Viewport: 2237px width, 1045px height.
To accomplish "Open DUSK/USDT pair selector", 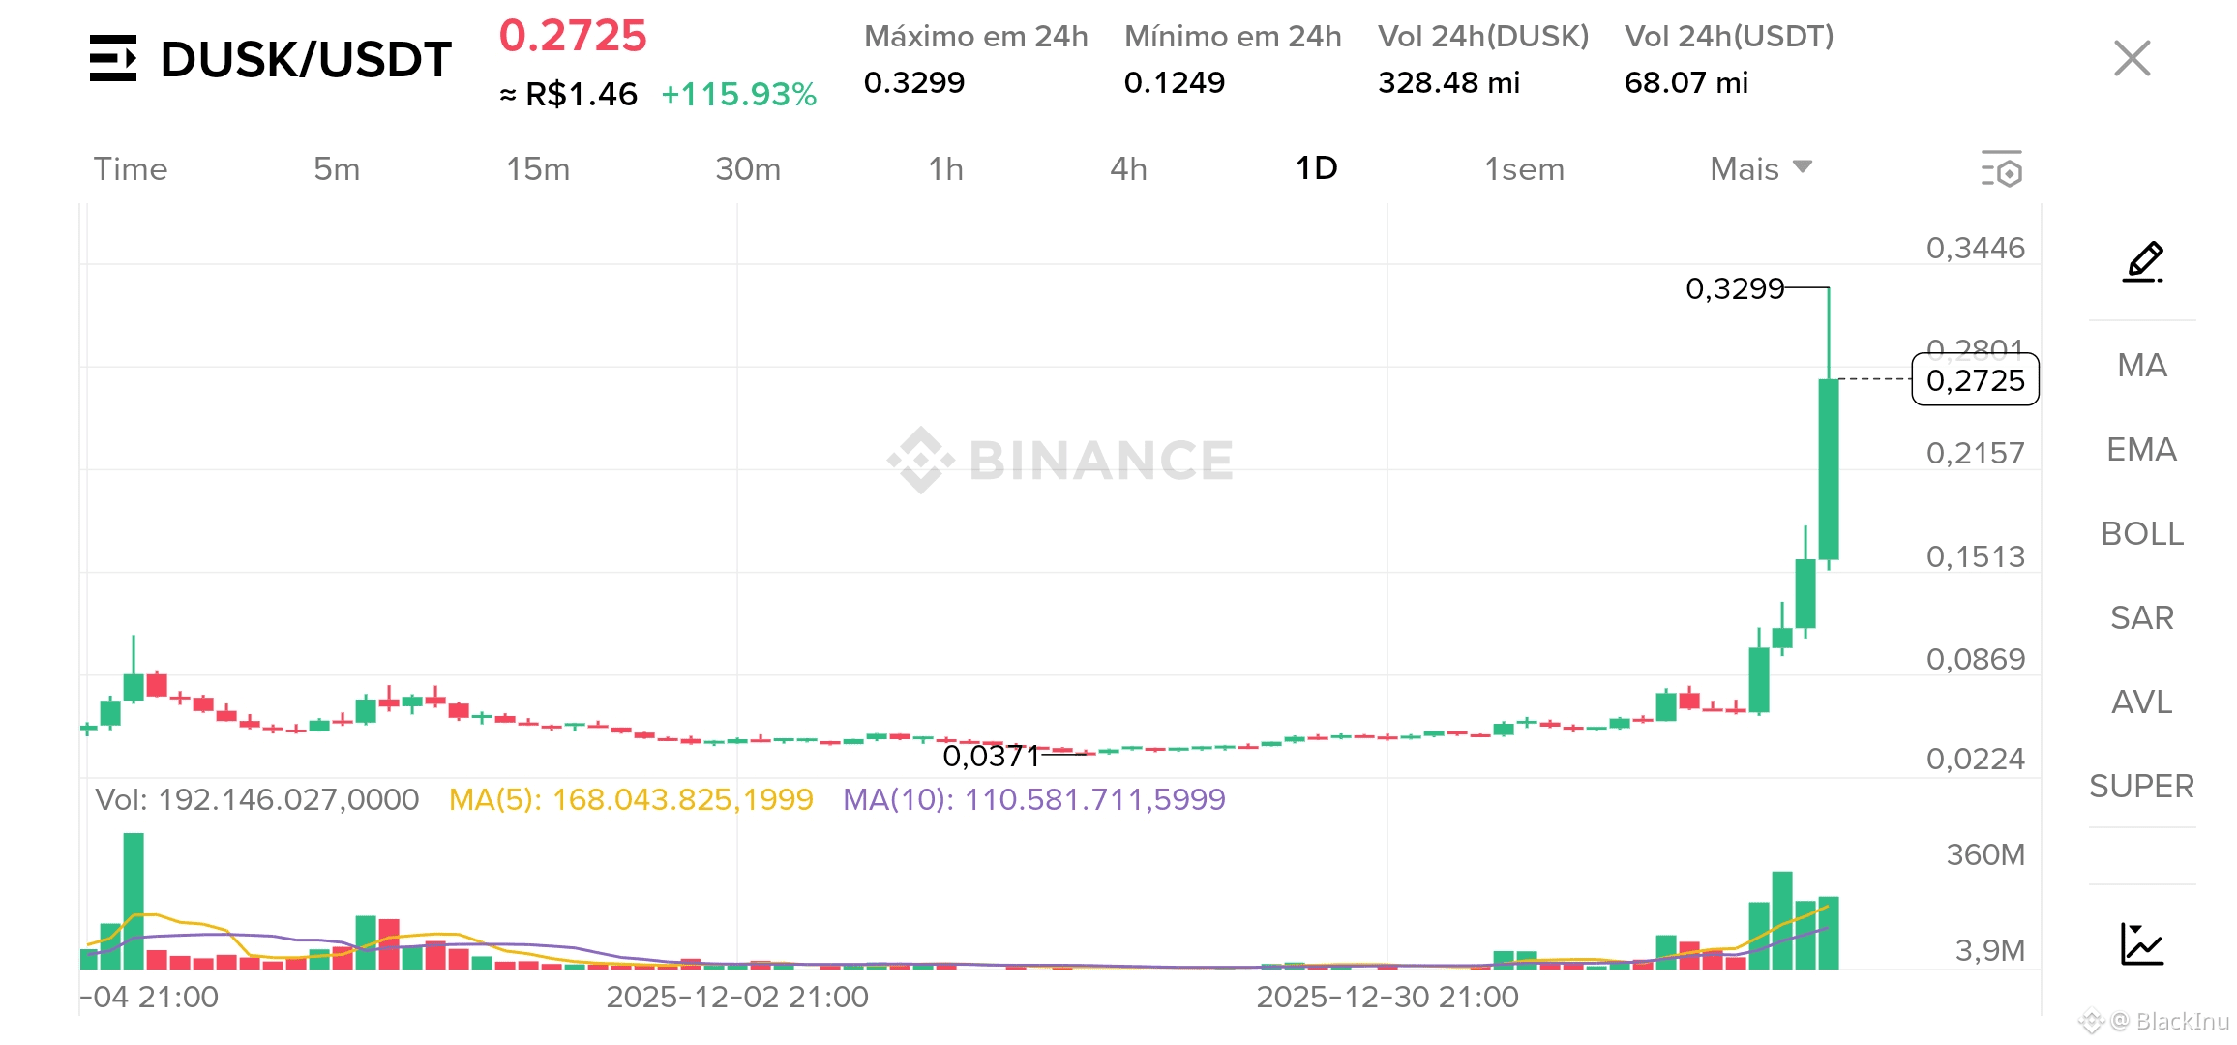I will 305,60.
